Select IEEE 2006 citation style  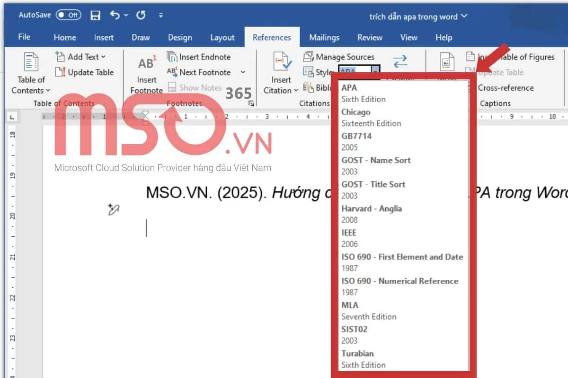[349, 238]
